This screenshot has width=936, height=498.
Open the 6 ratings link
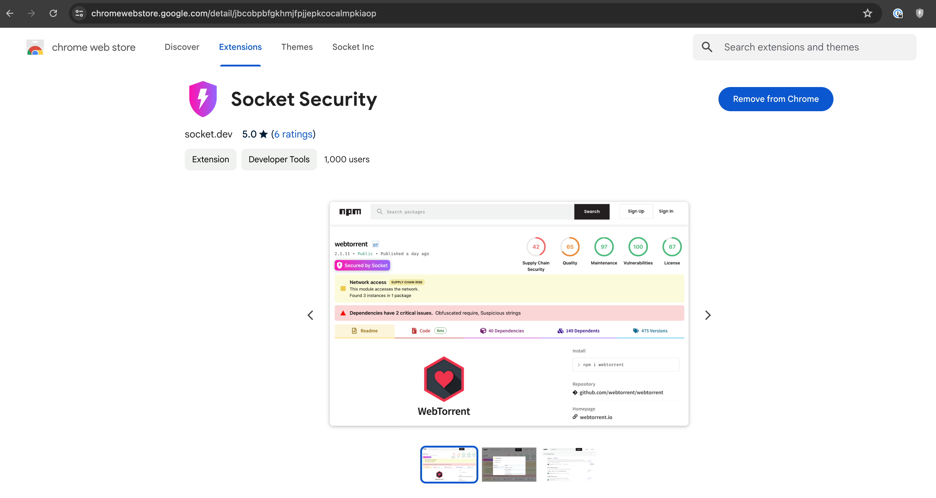(293, 134)
